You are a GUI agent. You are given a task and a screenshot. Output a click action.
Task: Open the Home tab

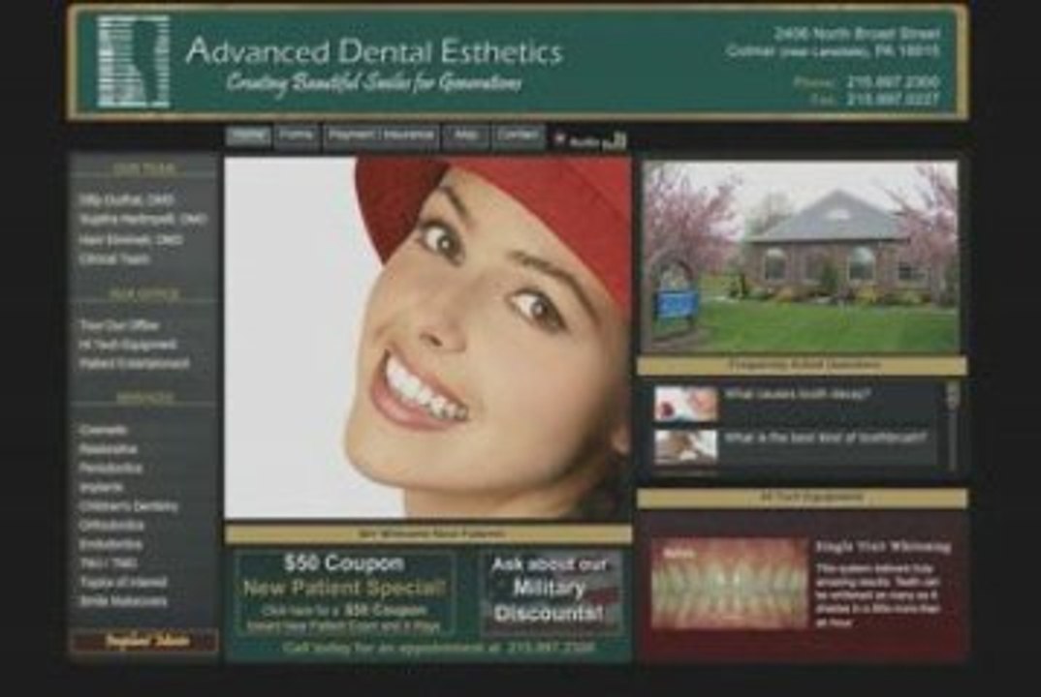pyautogui.click(x=249, y=136)
